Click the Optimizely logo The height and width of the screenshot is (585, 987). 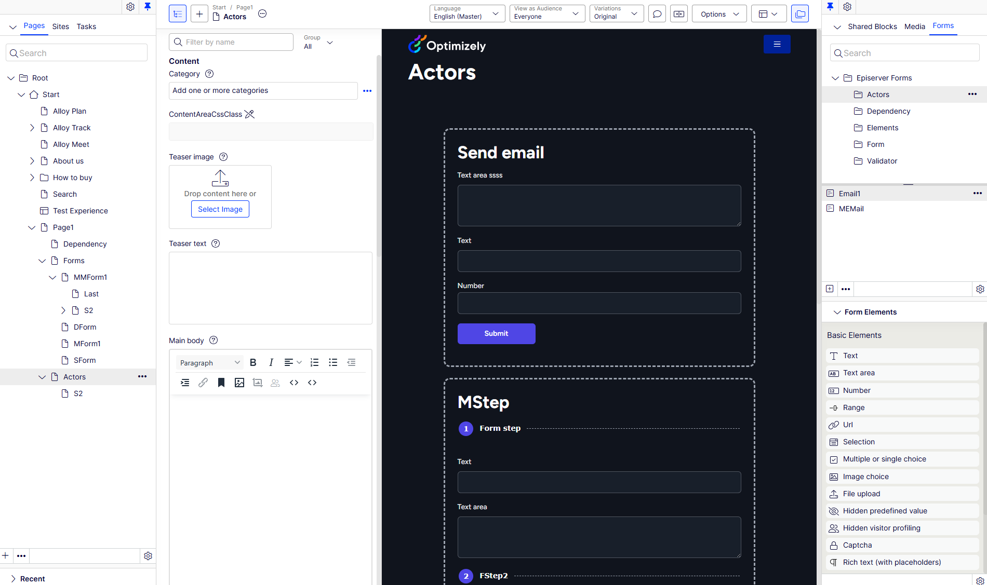[x=447, y=45]
